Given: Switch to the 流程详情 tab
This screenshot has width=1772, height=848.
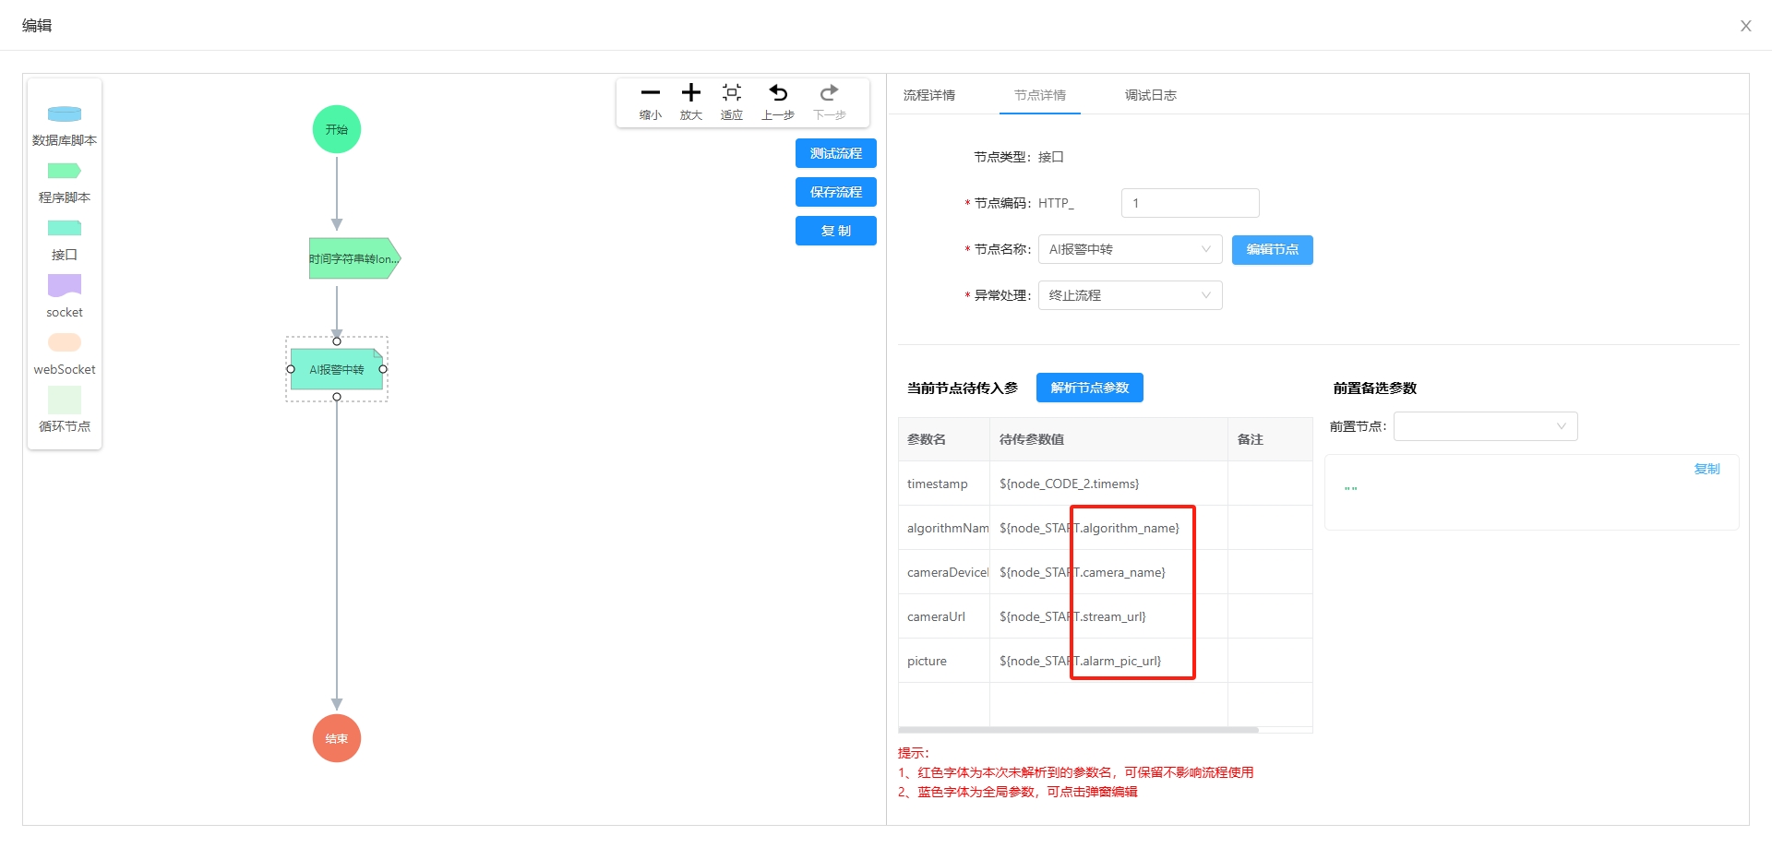Looking at the screenshot, I should tap(929, 95).
